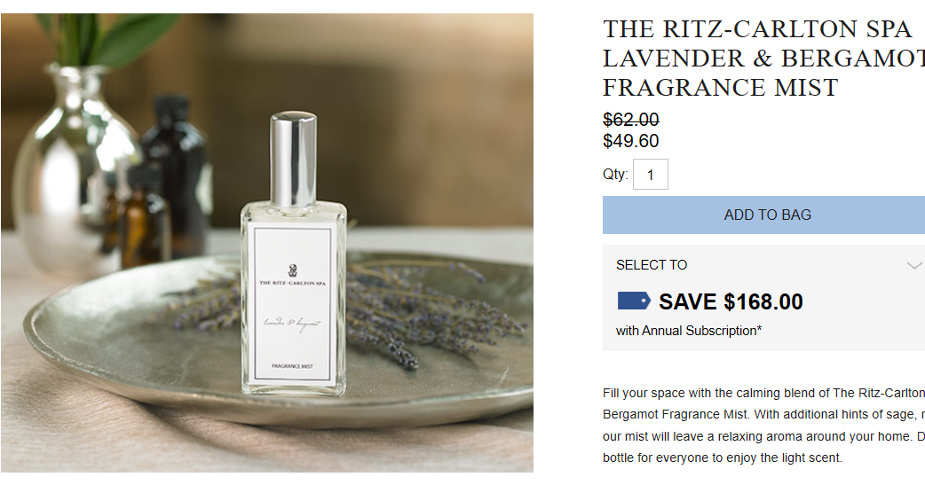
Task: Click the $49.60 sale price
Action: coord(630,141)
